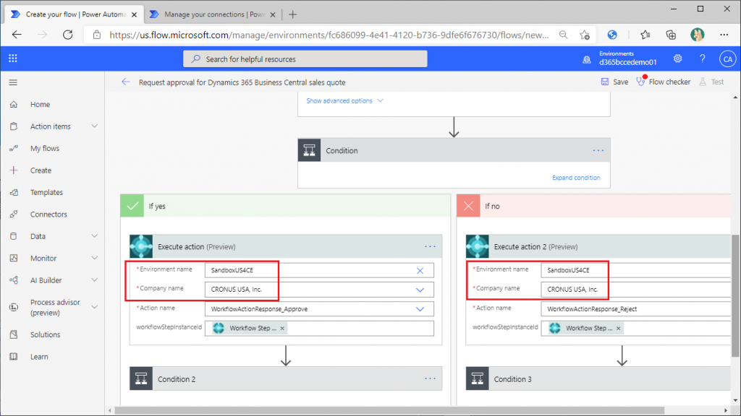Viewport: 741px width, 416px height.
Task: Open browser settings and more menu
Action: click(x=724, y=35)
